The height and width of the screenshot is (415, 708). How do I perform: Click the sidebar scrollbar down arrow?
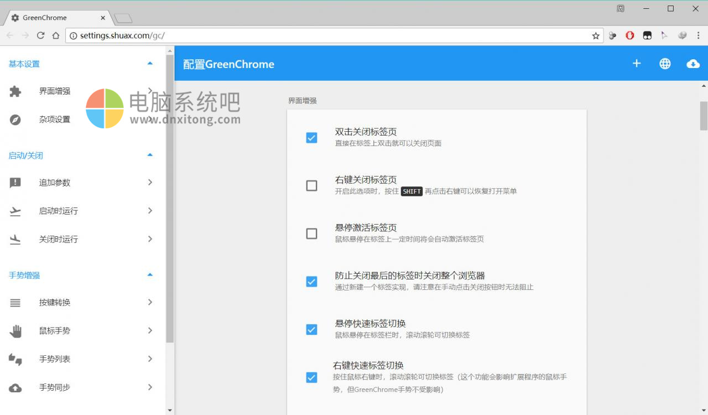pyautogui.click(x=170, y=411)
